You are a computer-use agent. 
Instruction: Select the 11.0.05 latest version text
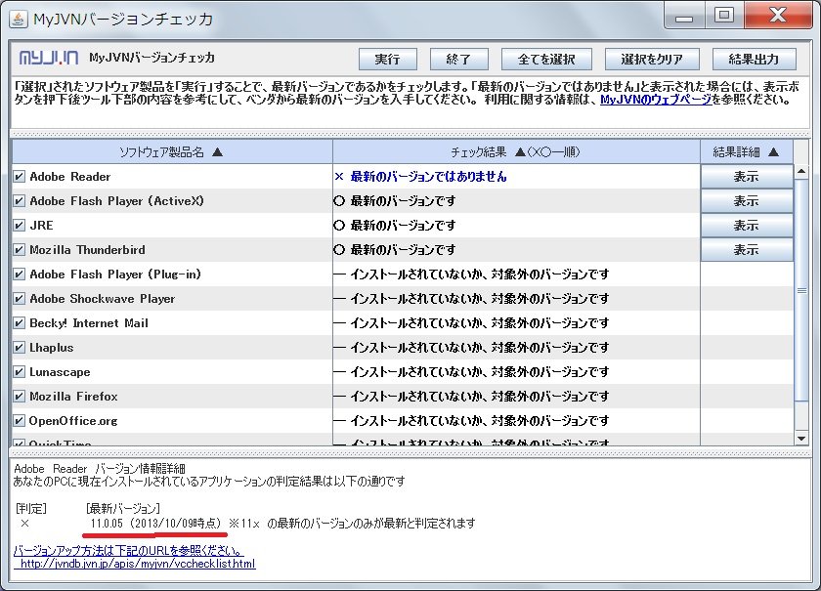point(107,524)
